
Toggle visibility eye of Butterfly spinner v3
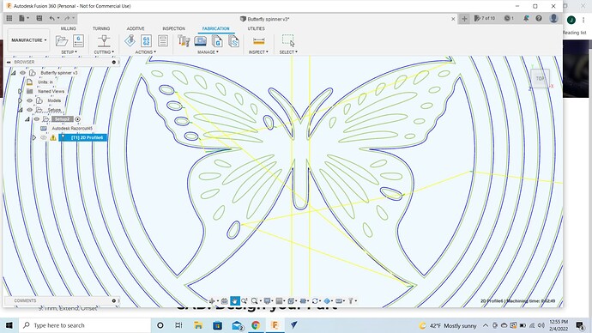(x=22, y=72)
